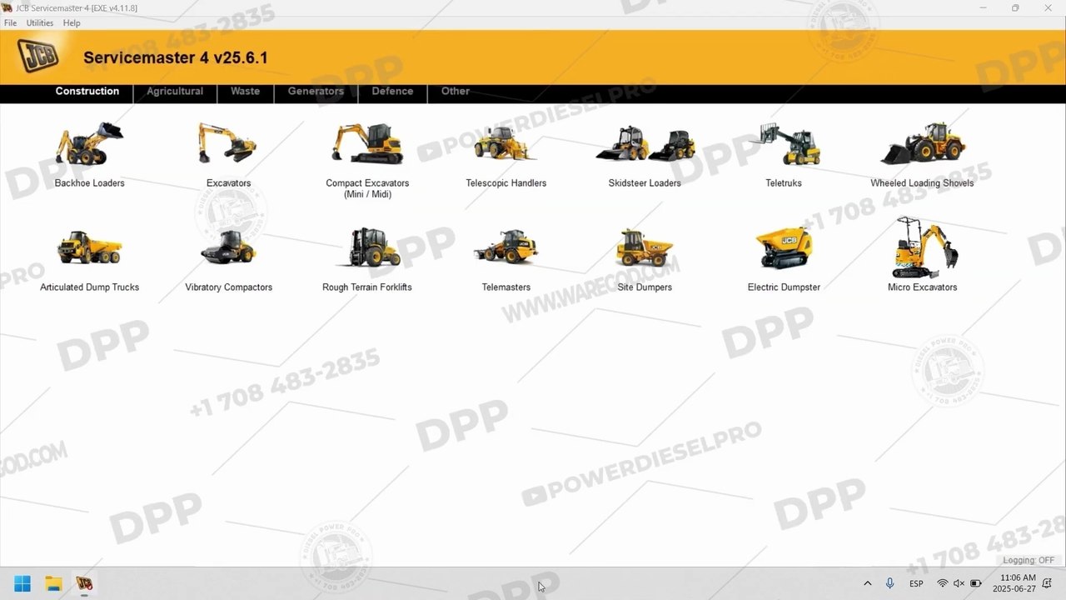
Task: Open the Backhoe Loaders machine icon
Action: pyautogui.click(x=89, y=144)
